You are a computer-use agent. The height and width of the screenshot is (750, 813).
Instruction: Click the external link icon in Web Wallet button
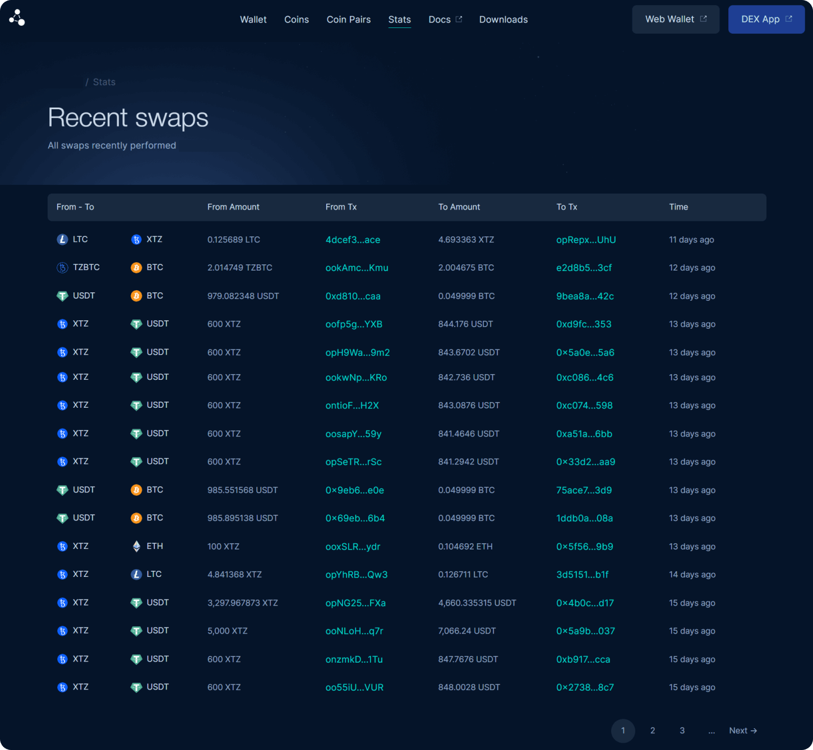point(703,19)
